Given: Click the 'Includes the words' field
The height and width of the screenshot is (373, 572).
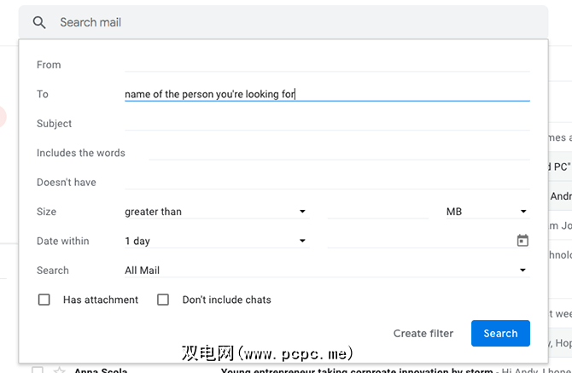Looking at the screenshot, I should coord(339,153).
